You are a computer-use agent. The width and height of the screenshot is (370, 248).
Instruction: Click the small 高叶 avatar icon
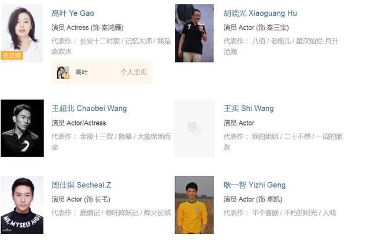point(63,72)
